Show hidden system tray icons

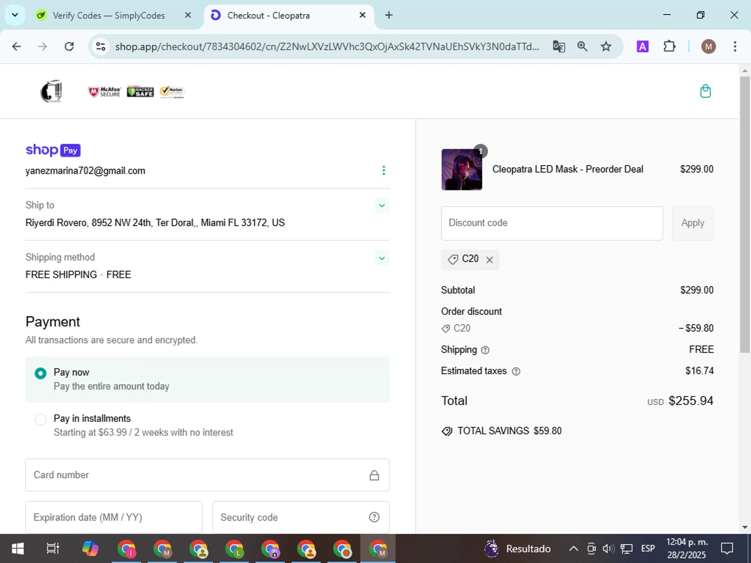[x=574, y=549]
